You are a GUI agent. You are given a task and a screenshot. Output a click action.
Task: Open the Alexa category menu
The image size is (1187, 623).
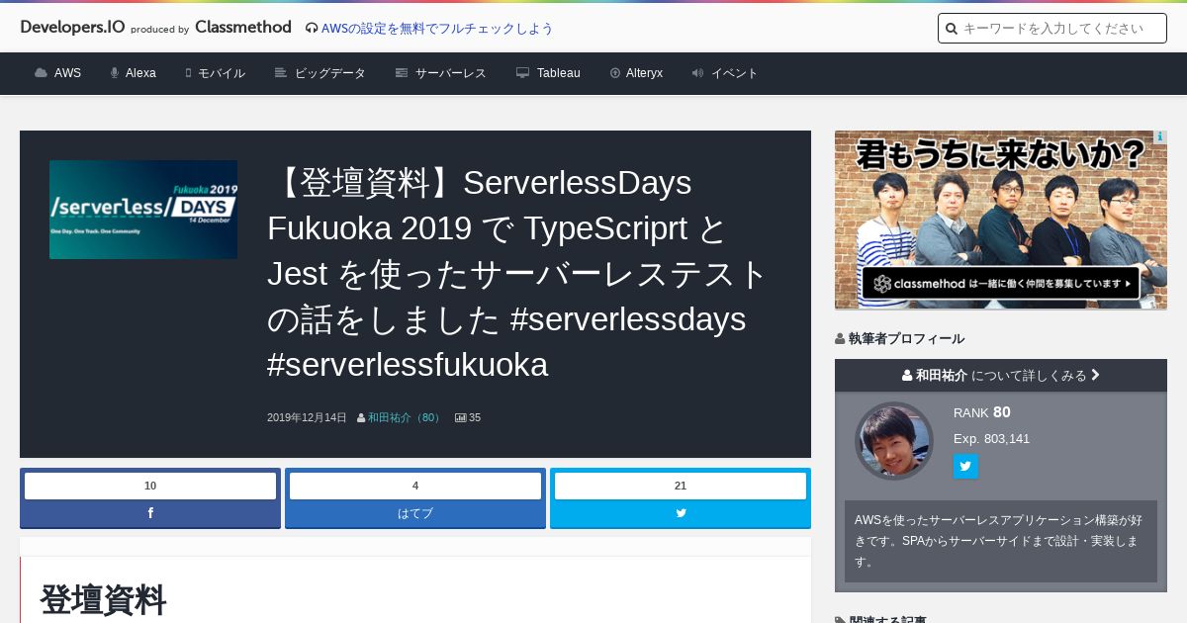pos(140,73)
